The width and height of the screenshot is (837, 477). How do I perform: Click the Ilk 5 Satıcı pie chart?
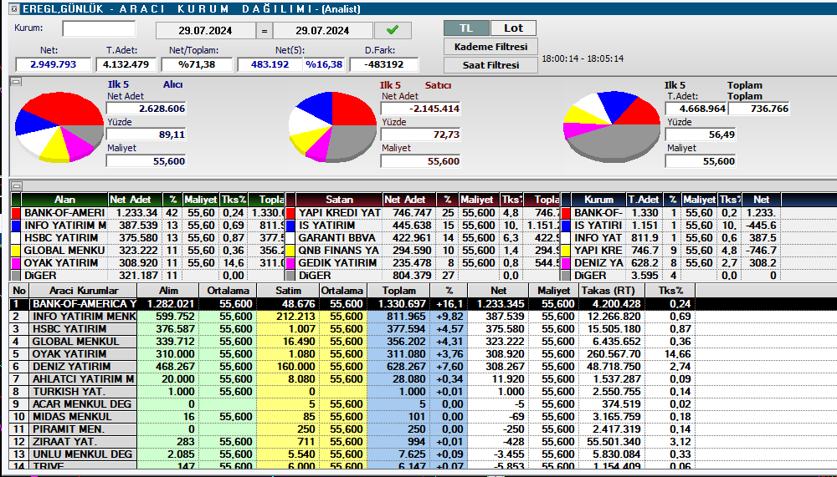332,127
